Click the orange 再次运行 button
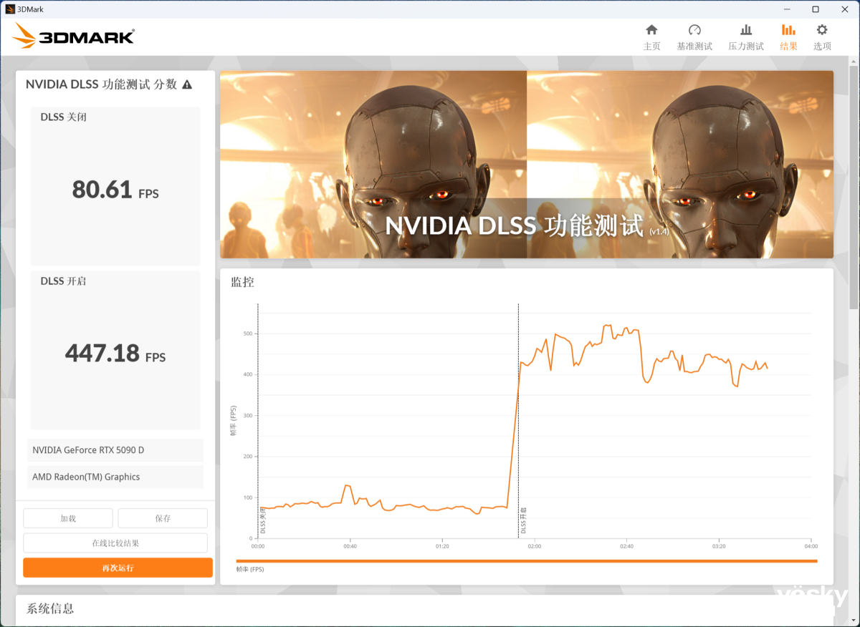This screenshot has height=627, width=860. coord(118,568)
